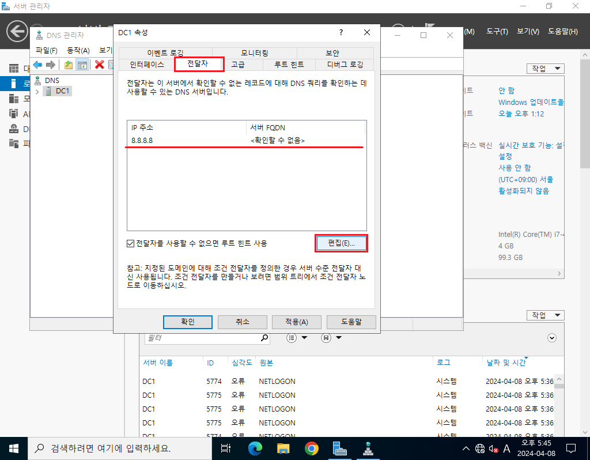
Task: Click DNS Manager back arrow toolbar icon
Action: point(37,65)
